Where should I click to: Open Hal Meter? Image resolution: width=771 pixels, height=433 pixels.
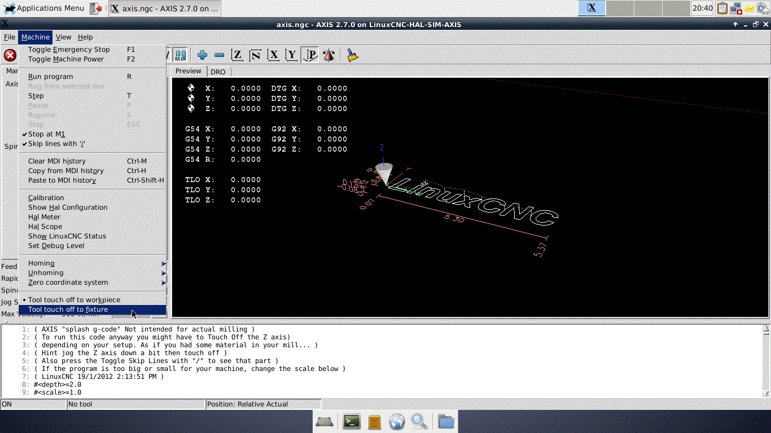pos(93,217)
